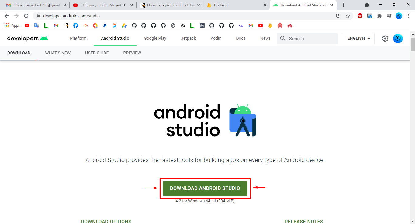This screenshot has height=224, width=415.
Task: Open the blue-orange arrow bookmark icon
Action: tap(115, 25)
